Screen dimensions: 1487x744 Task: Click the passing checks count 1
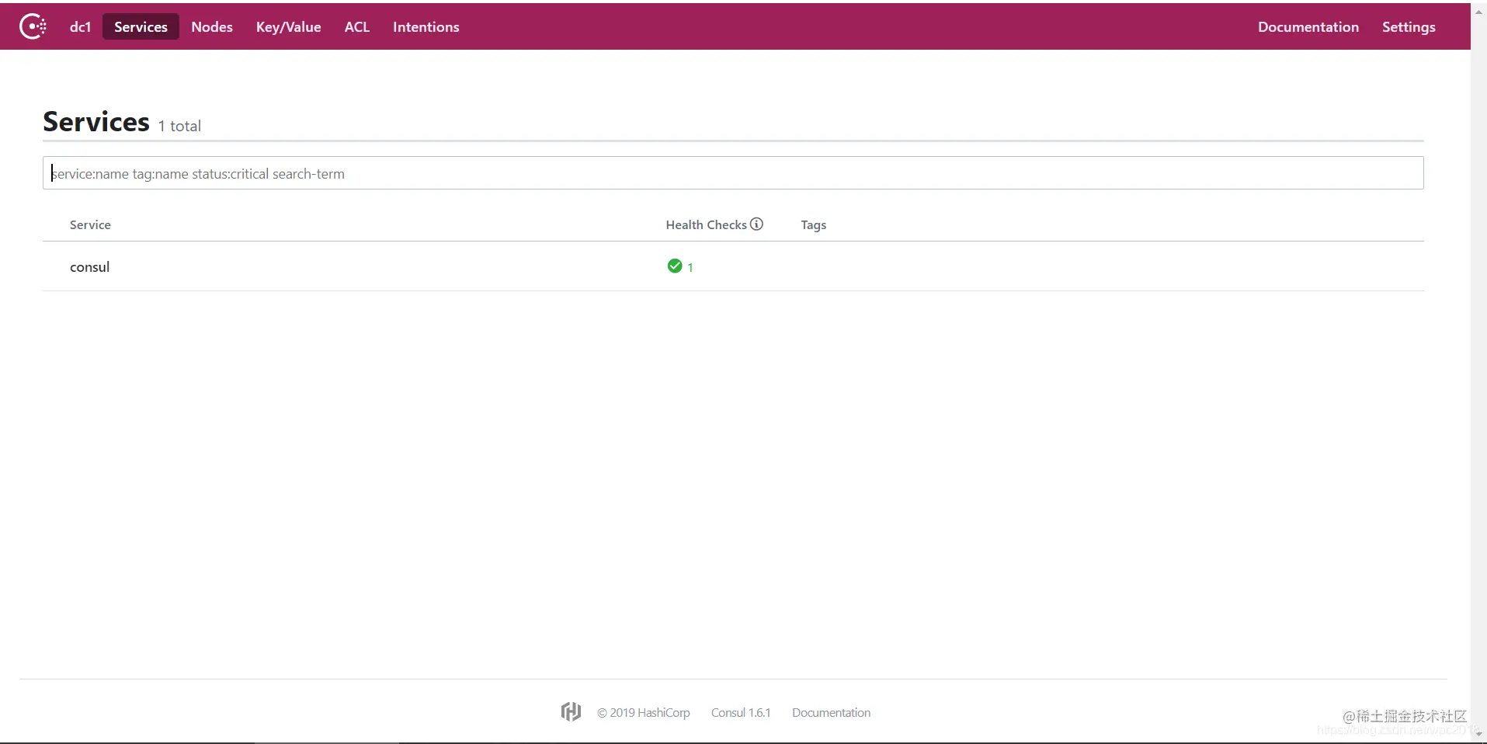point(690,267)
